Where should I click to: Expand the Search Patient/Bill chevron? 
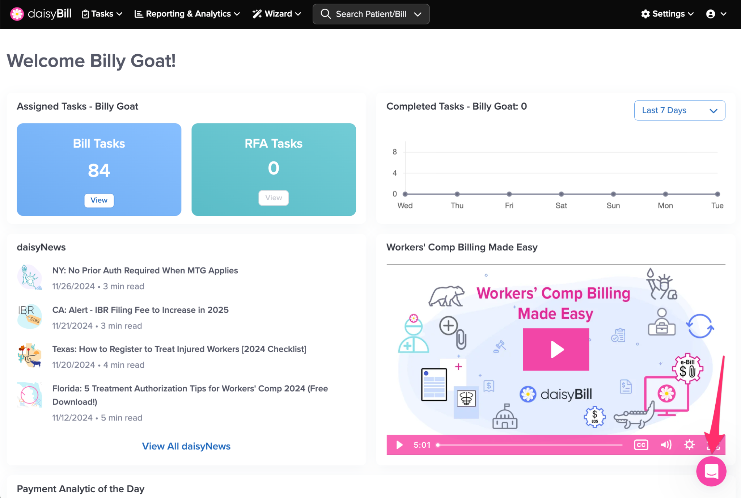pos(418,14)
